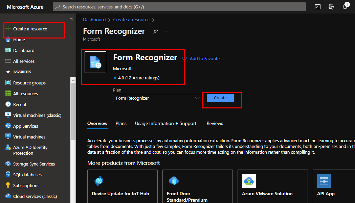Open the Directories filter icon
The image size is (355, 203).
pos(331,7)
